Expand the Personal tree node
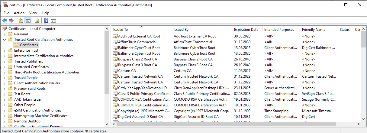 (4, 34)
